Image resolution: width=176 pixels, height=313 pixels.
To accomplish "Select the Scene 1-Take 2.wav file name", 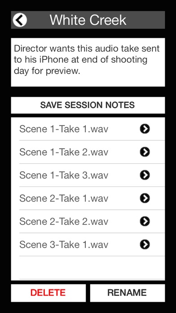I will 64,152.
